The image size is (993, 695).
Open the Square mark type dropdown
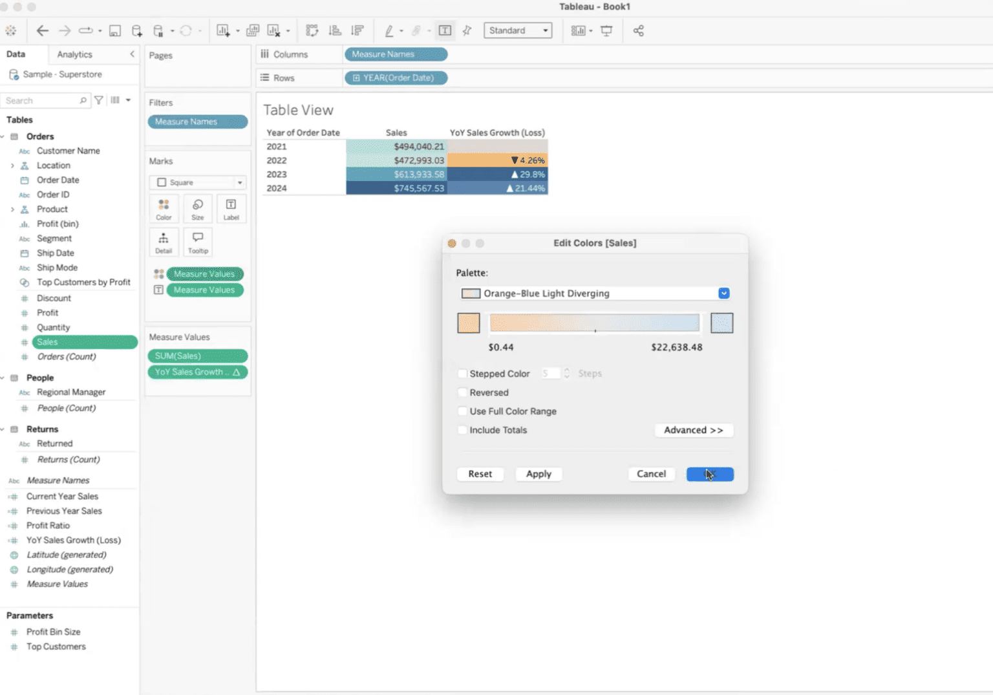[239, 182]
